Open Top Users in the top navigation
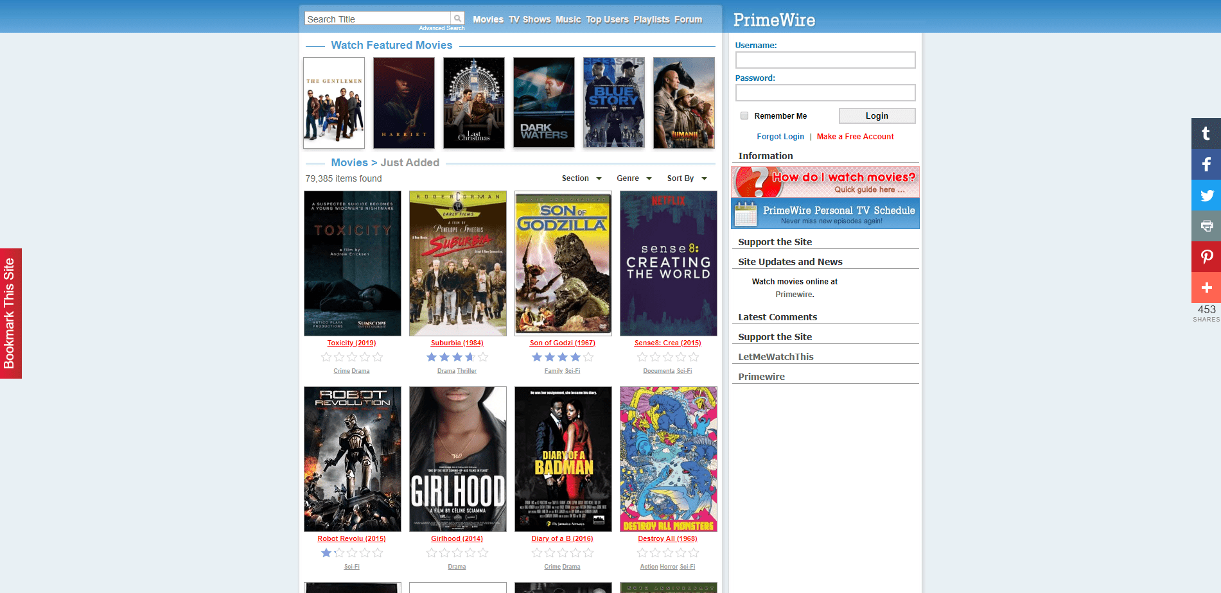 (x=608, y=19)
